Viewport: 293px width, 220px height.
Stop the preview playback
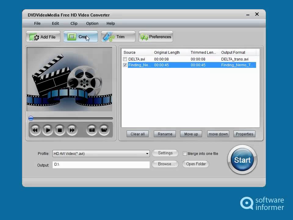tap(60, 130)
